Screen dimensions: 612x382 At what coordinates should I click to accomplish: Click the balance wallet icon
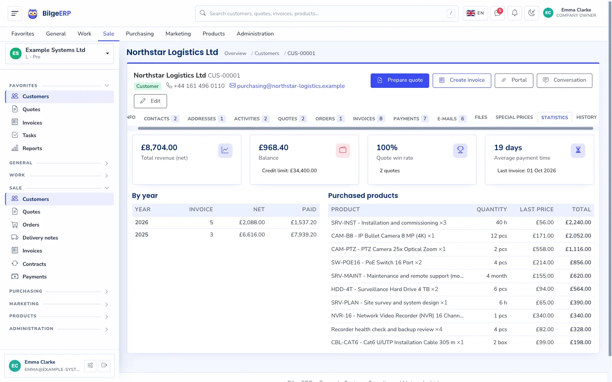[x=343, y=151]
